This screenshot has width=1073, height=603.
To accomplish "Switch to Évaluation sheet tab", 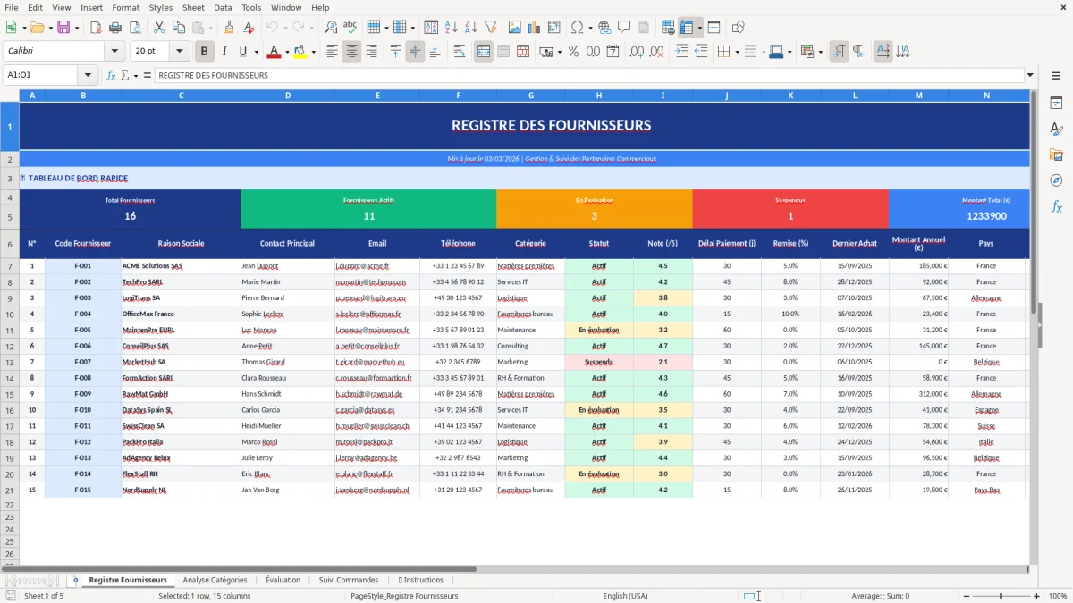I will click(283, 580).
